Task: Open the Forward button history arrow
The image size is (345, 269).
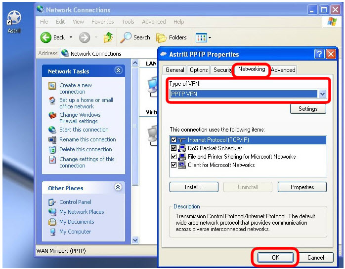Action: [96, 37]
